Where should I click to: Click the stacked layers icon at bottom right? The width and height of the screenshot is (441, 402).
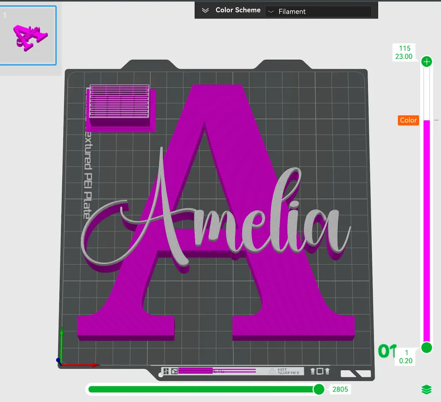(x=426, y=389)
